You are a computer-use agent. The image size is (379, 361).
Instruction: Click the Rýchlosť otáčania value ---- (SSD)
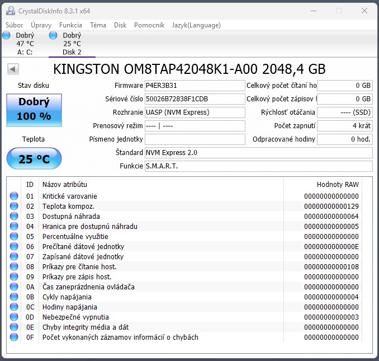pyautogui.click(x=345, y=112)
